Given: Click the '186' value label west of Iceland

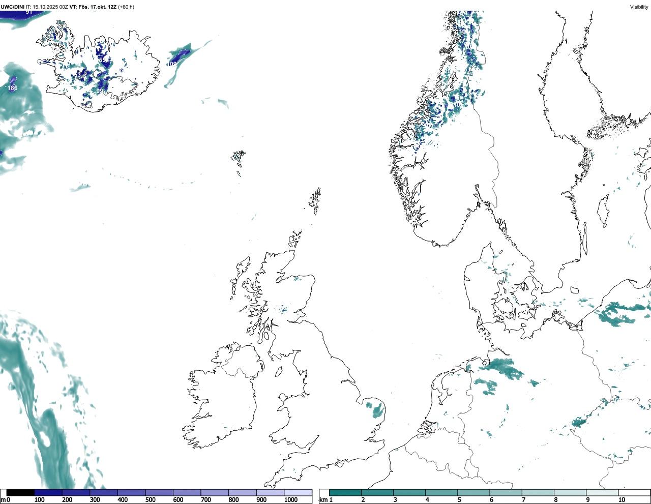Looking at the screenshot, I should (12, 88).
